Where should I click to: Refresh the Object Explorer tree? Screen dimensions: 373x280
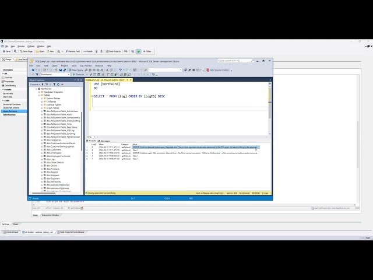point(58,85)
